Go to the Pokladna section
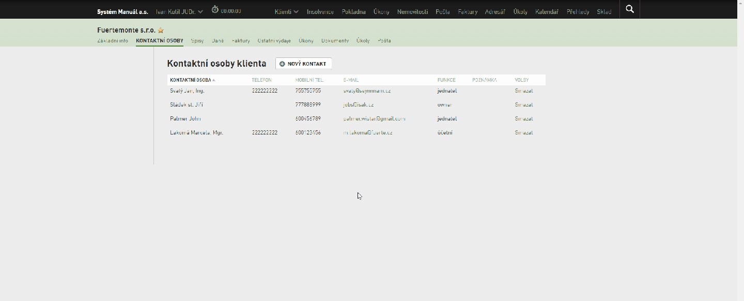Screen dimensions: 744x301 click(354, 11)
